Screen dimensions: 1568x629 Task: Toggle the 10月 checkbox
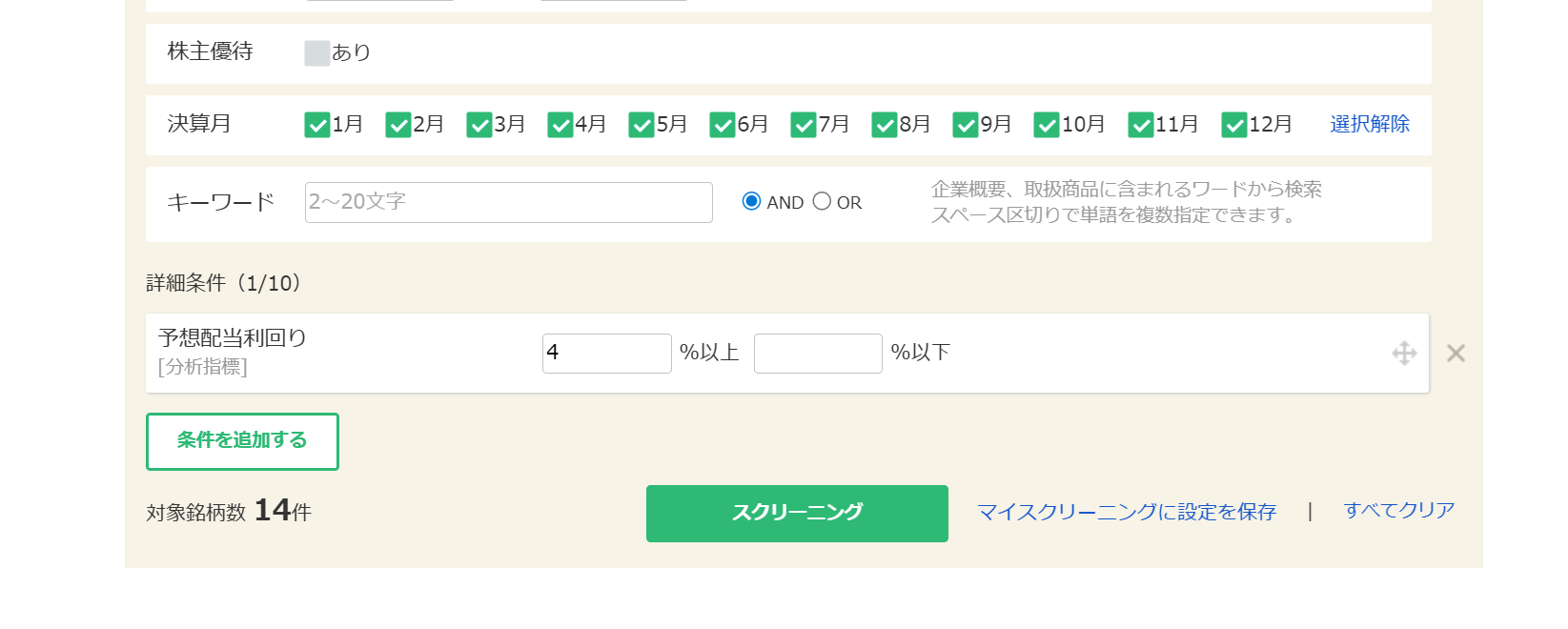click(1047, 125)
